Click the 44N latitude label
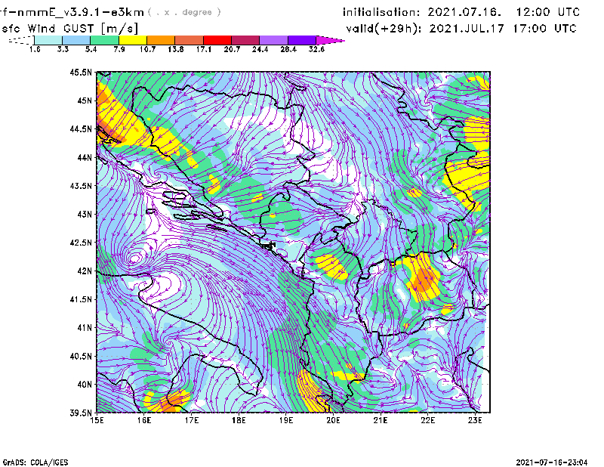The image size is (604, 467). click(85, 157)
